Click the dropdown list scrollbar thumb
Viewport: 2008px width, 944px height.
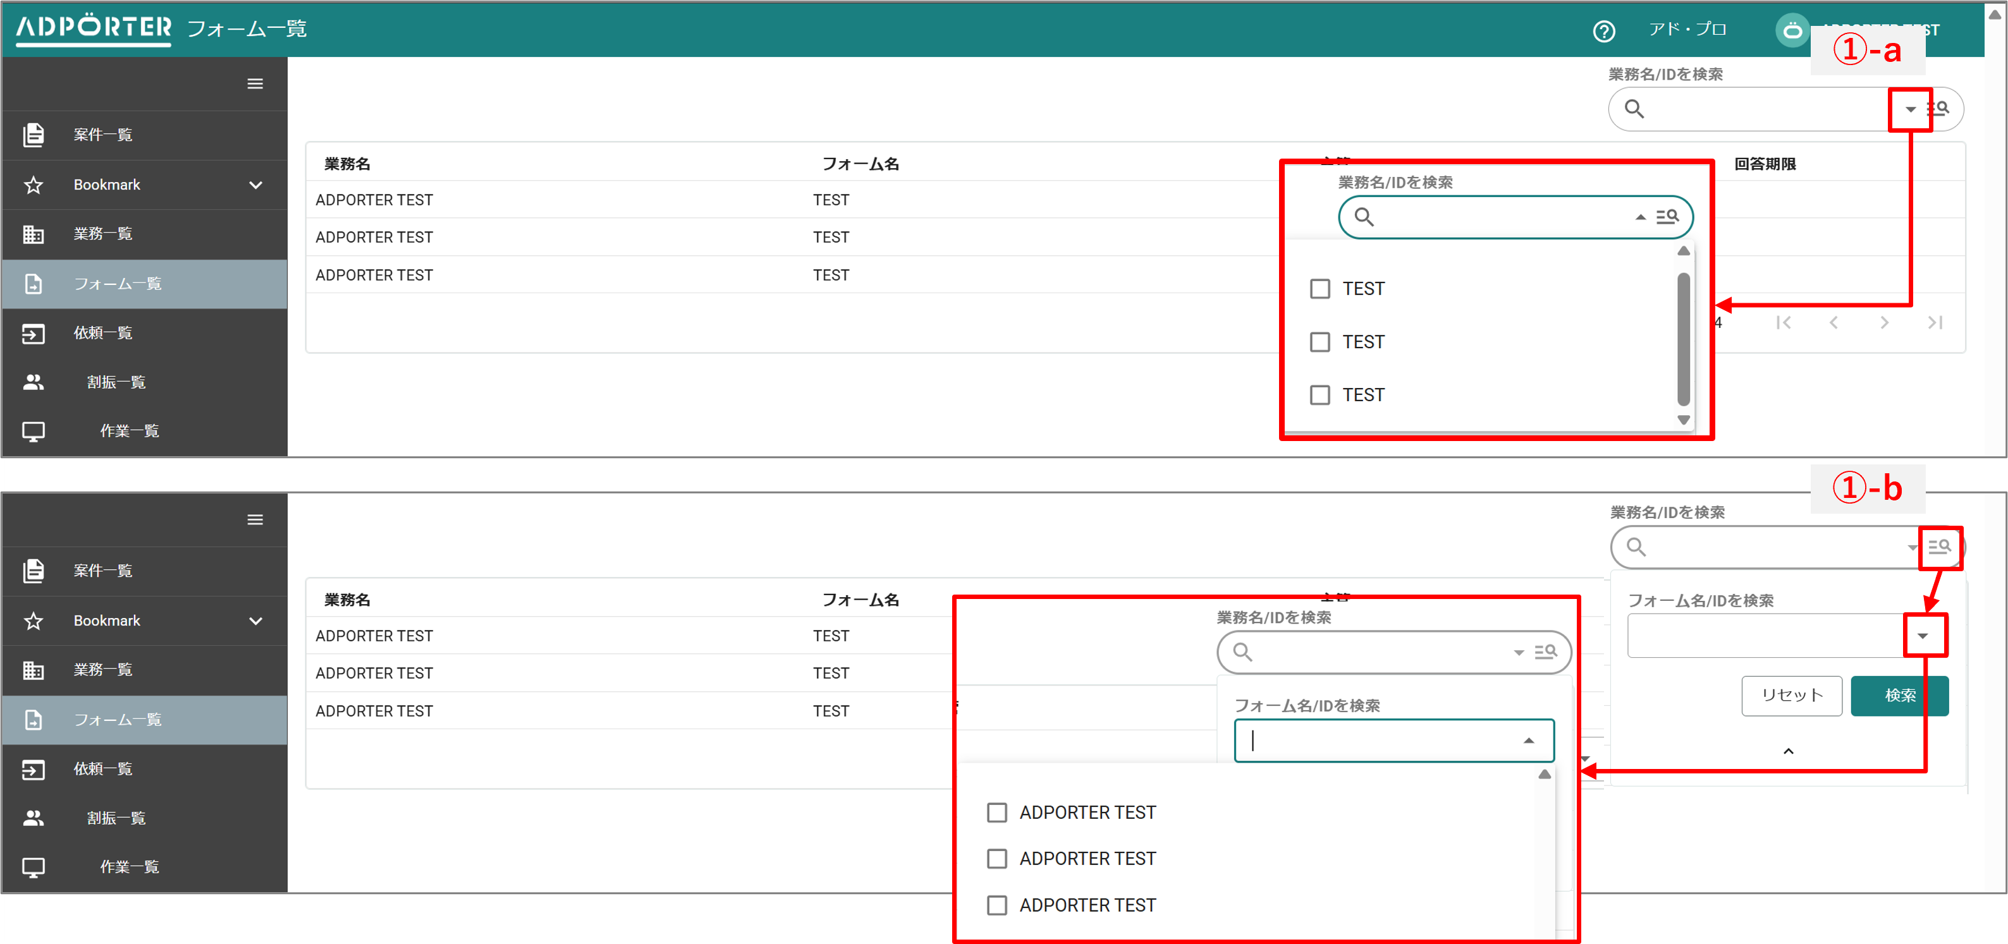pos(1683,339)
